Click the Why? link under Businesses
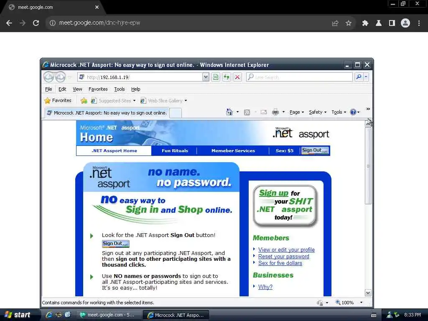Image resolution: width=428 pixels, height=321 pixels. (265, 287)
